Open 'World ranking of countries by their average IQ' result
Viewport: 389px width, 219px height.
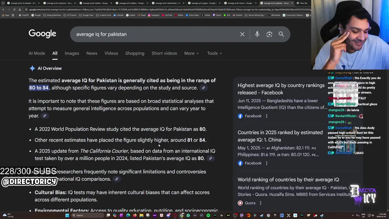tap(288, 180)
